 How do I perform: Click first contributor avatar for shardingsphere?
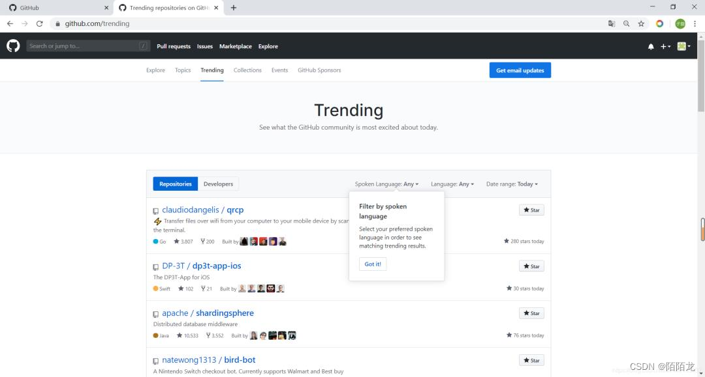(x=253, y=335)
